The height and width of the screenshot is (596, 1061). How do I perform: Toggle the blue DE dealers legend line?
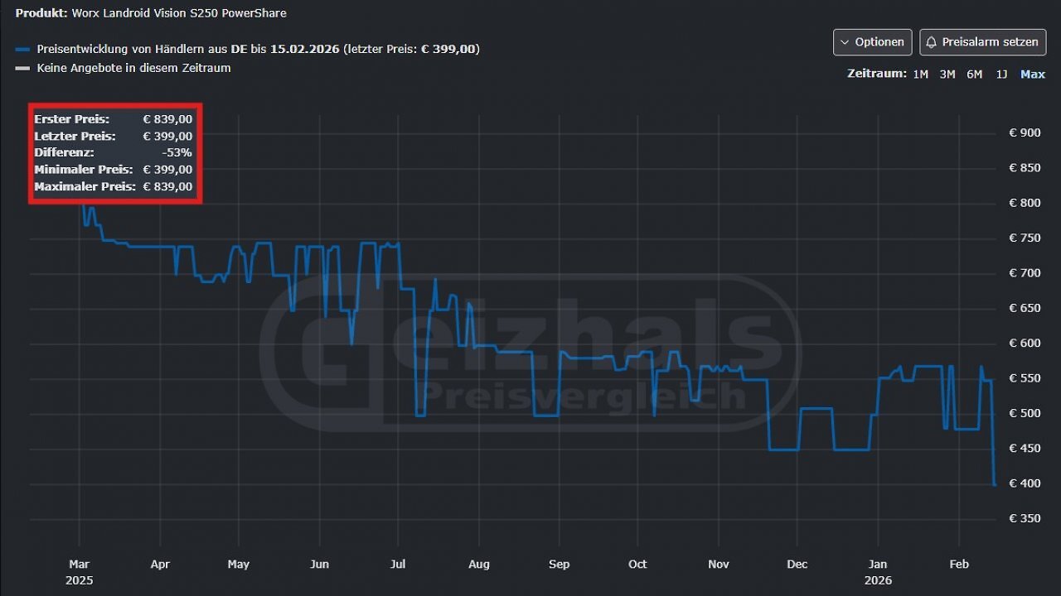point(22,50)
